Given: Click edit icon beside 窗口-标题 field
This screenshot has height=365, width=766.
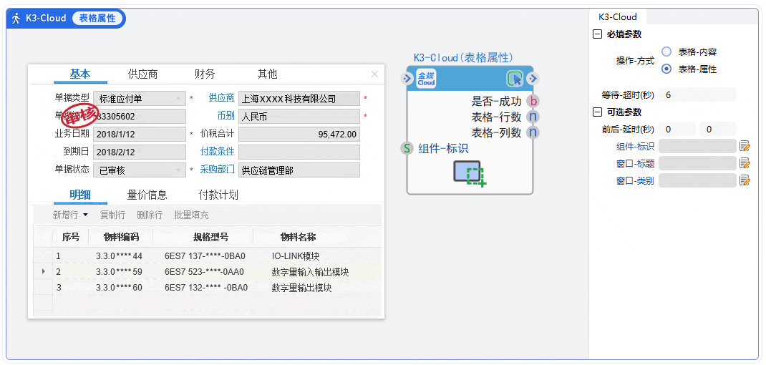Looking at the screenshot, I should (745, 163).
